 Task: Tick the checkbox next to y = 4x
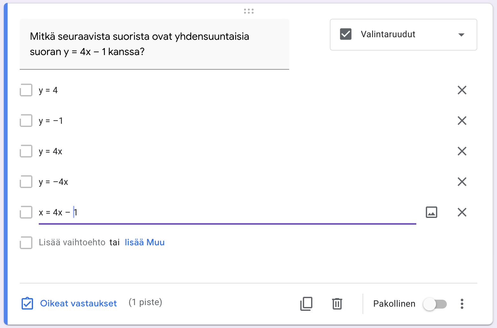pos(26,151)
